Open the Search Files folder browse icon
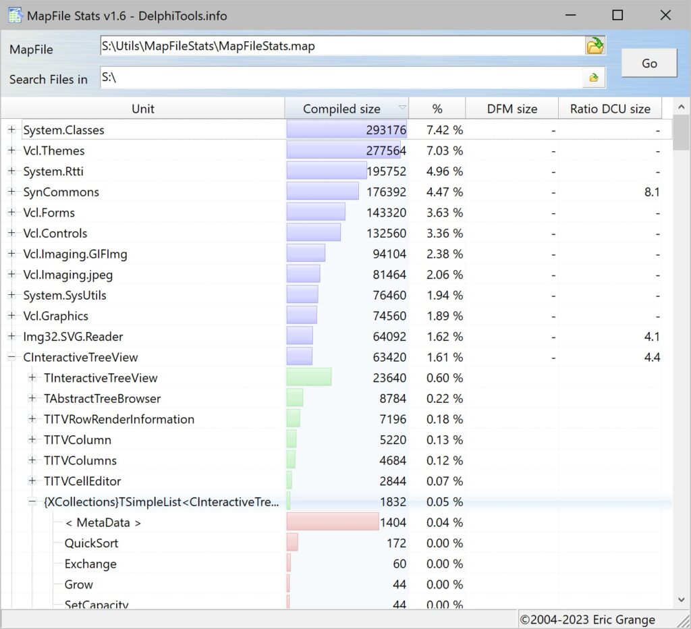 [594, 78]
